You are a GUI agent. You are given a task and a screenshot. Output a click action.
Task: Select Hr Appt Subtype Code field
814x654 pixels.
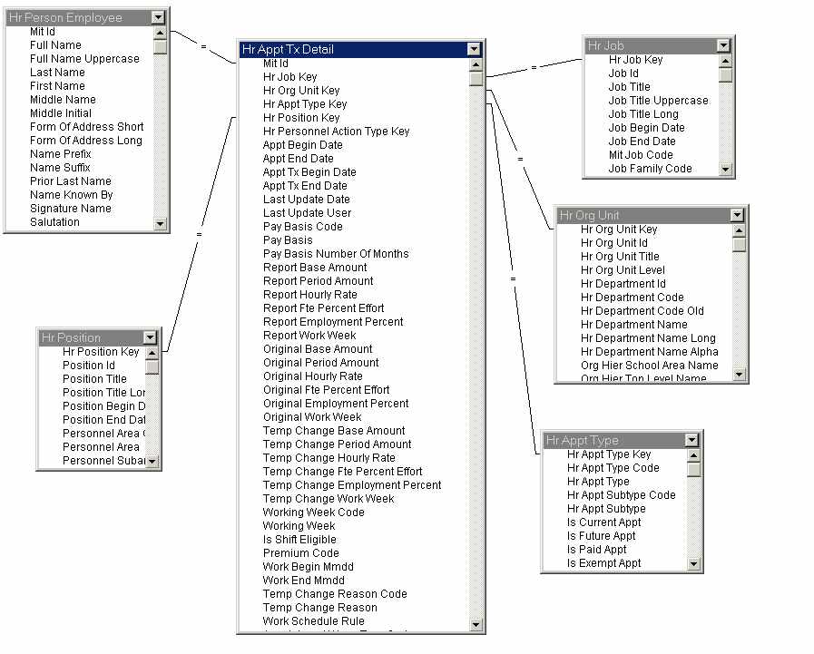pyautogui.click(x=622, y=495)
